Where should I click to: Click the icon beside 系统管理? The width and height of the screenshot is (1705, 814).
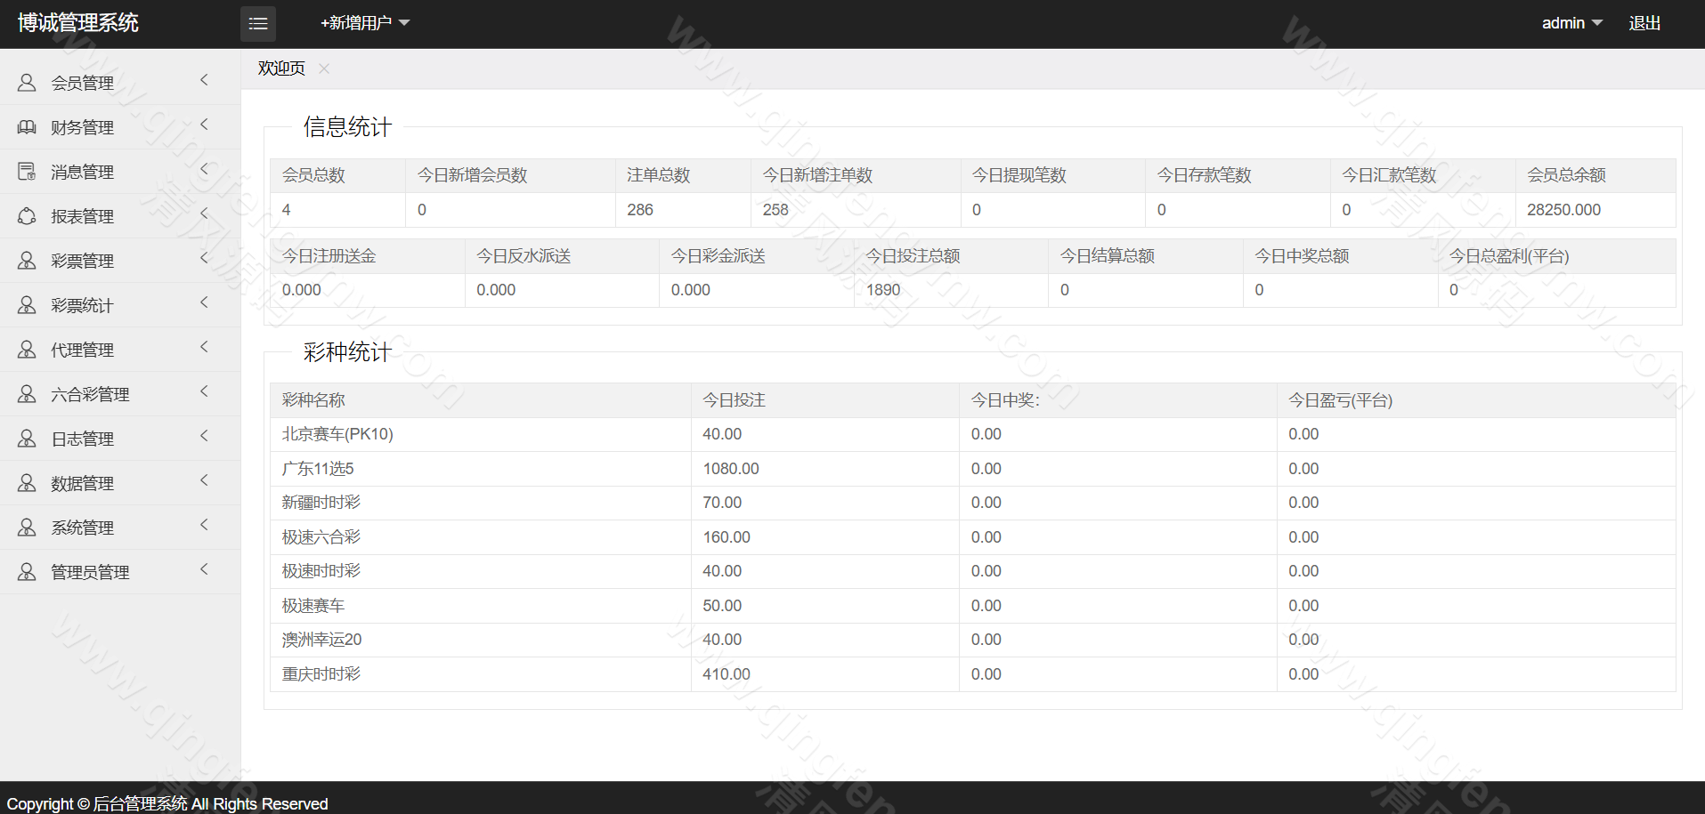[27, 528]
